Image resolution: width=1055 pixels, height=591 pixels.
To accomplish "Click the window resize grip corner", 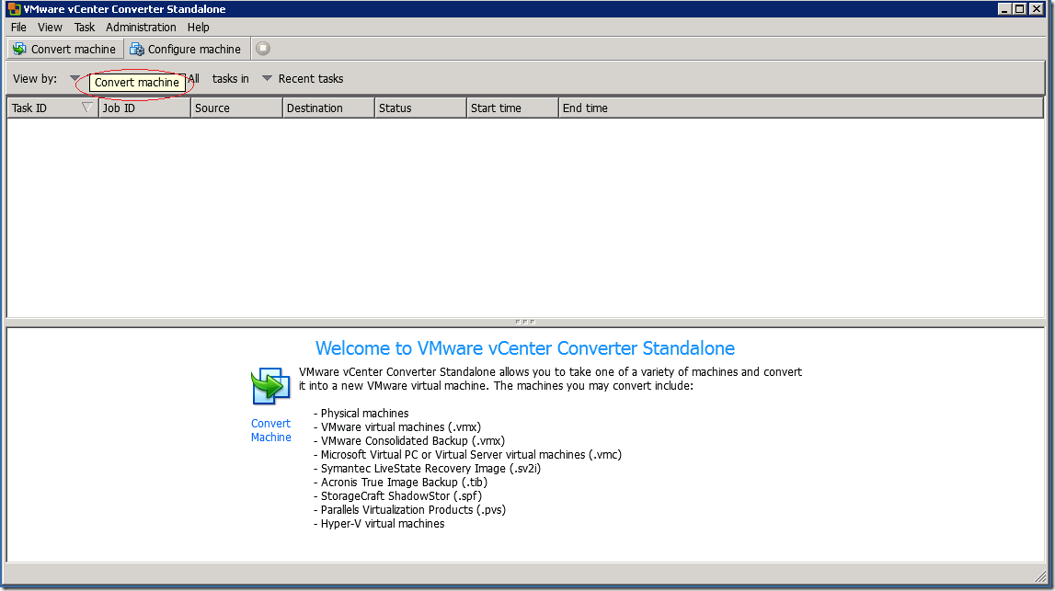I will pyautogui.click(x=1040, y=576).
